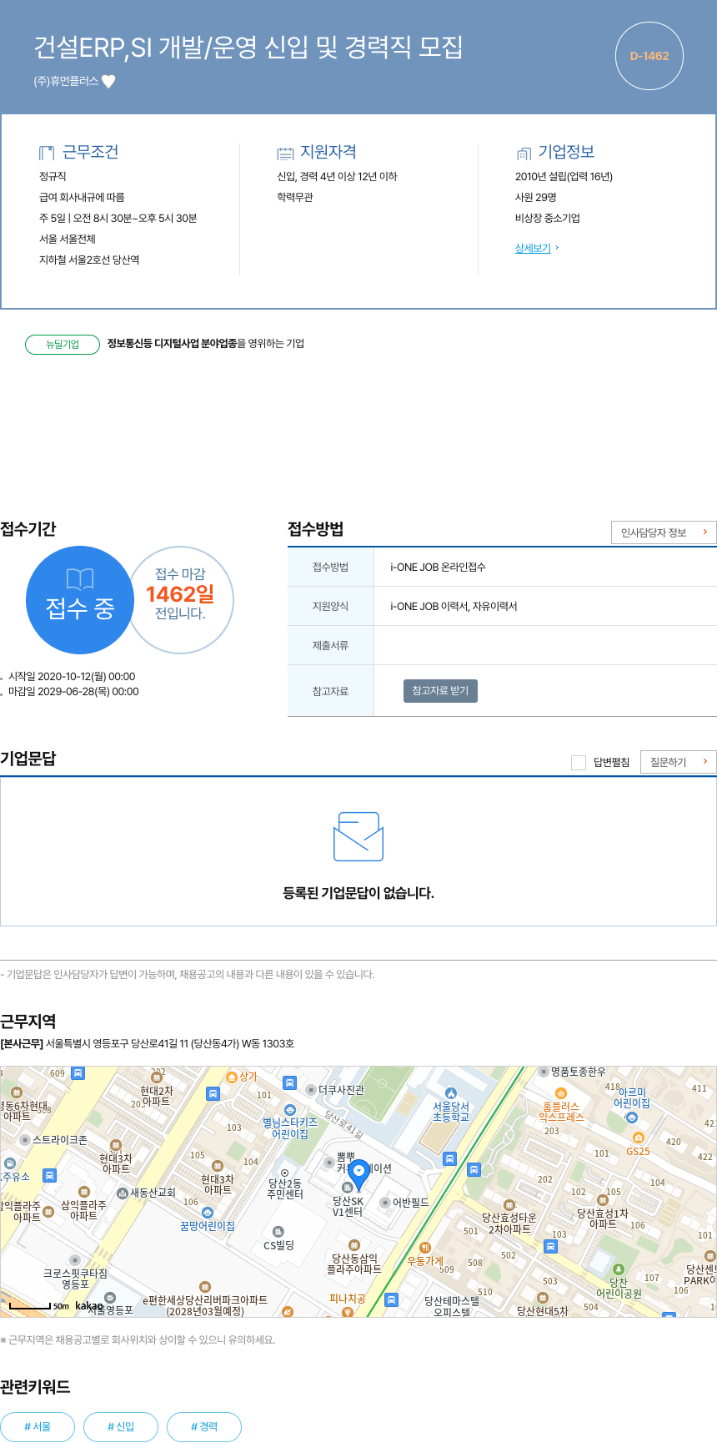Click the 마감일 2029-06-28(목) 00:00 line
717x1443 pixels.
point(73,692)
